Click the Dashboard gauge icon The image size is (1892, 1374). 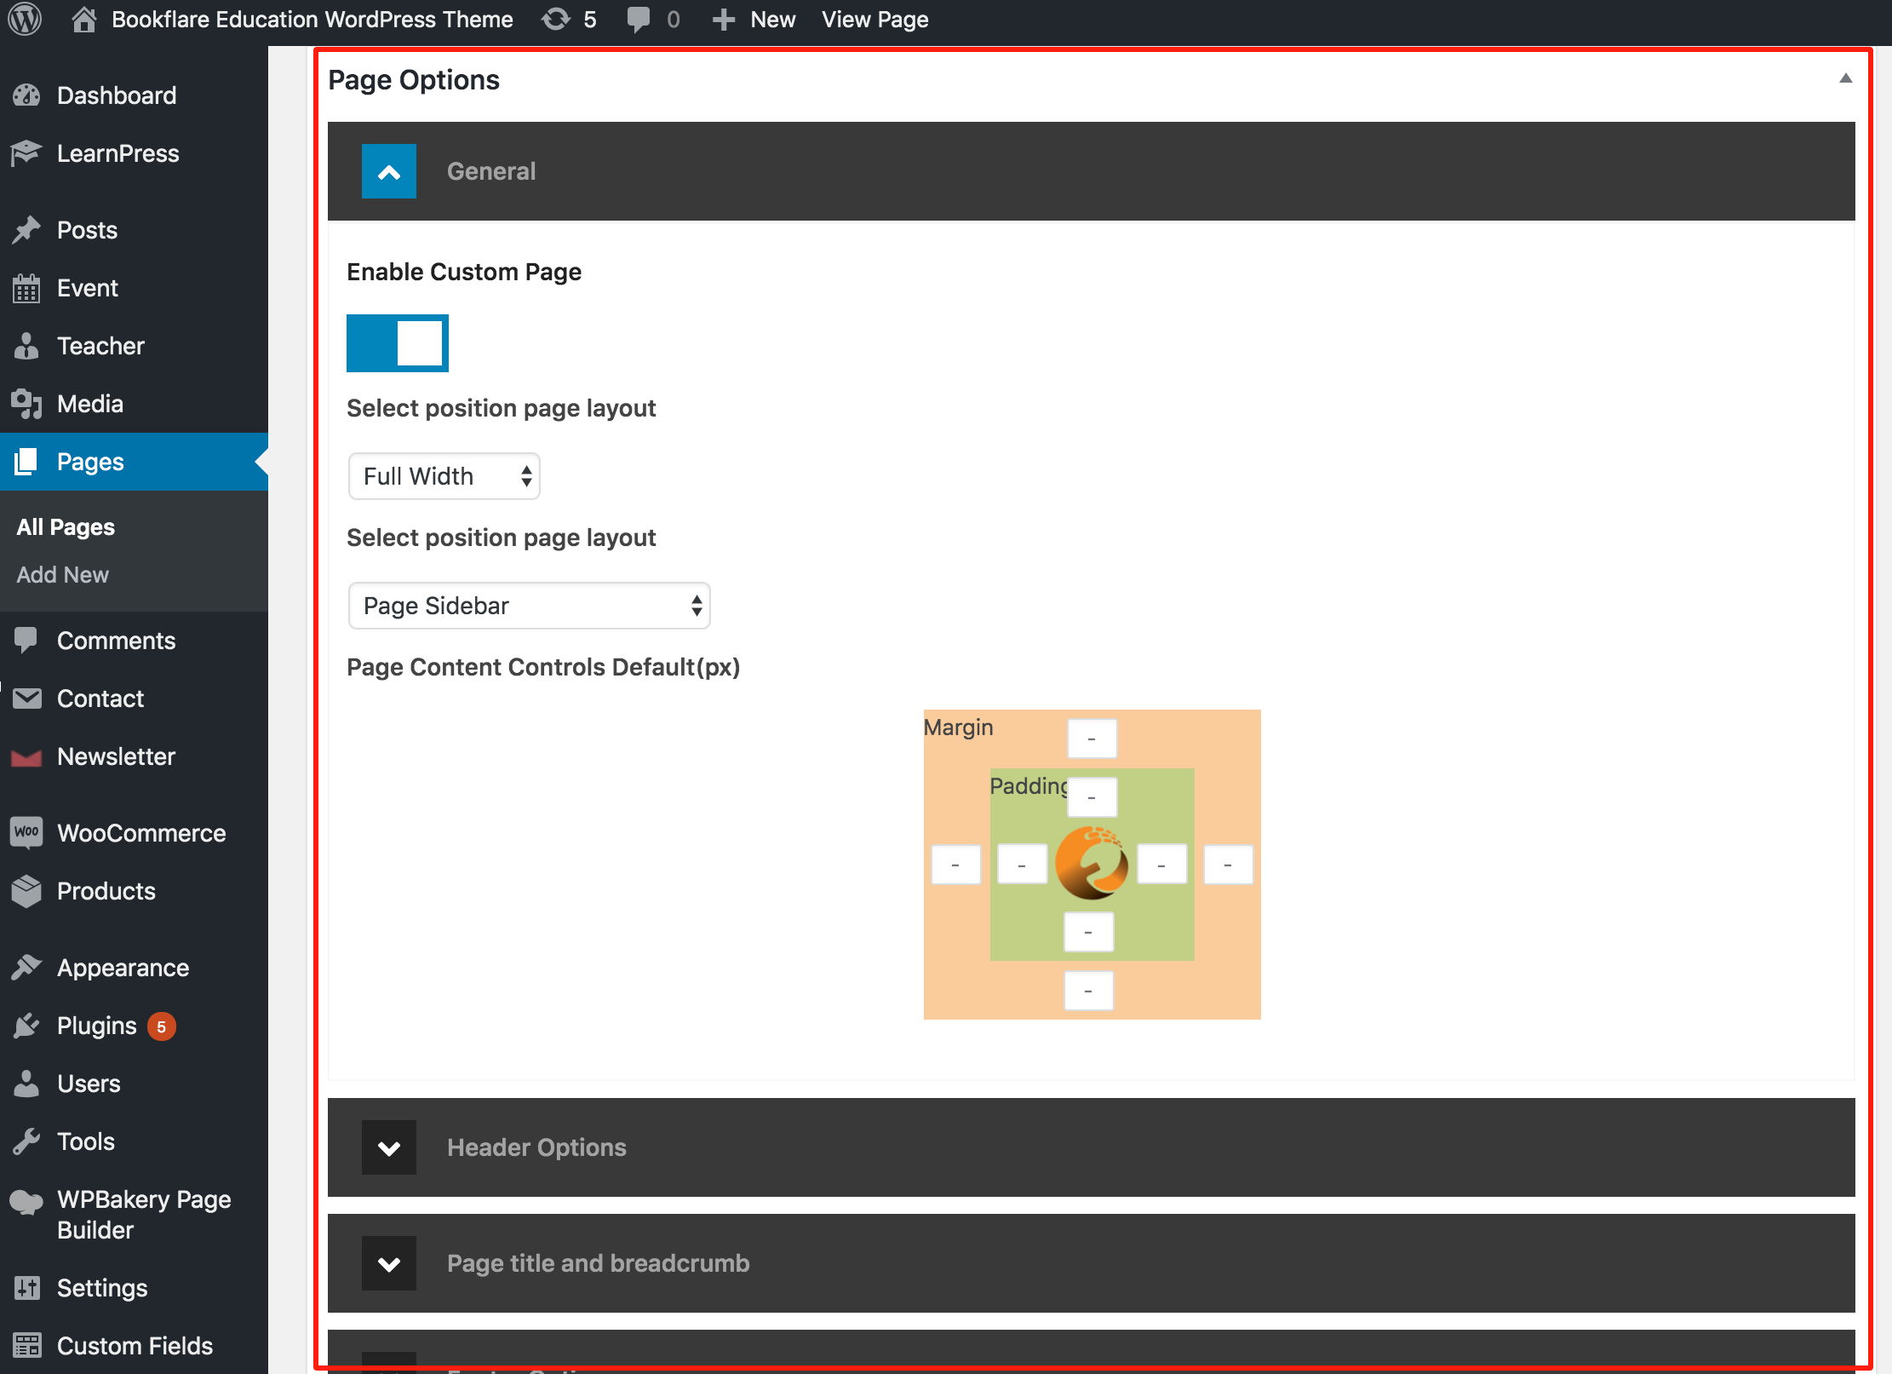pyautogui.click(x=26, y=95)
